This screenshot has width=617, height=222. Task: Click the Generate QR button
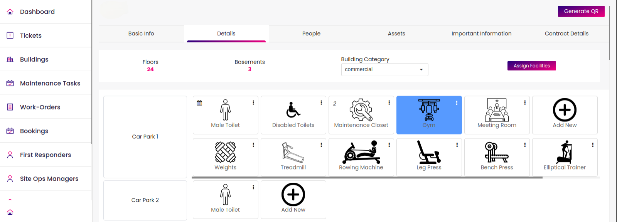[581, 11]
